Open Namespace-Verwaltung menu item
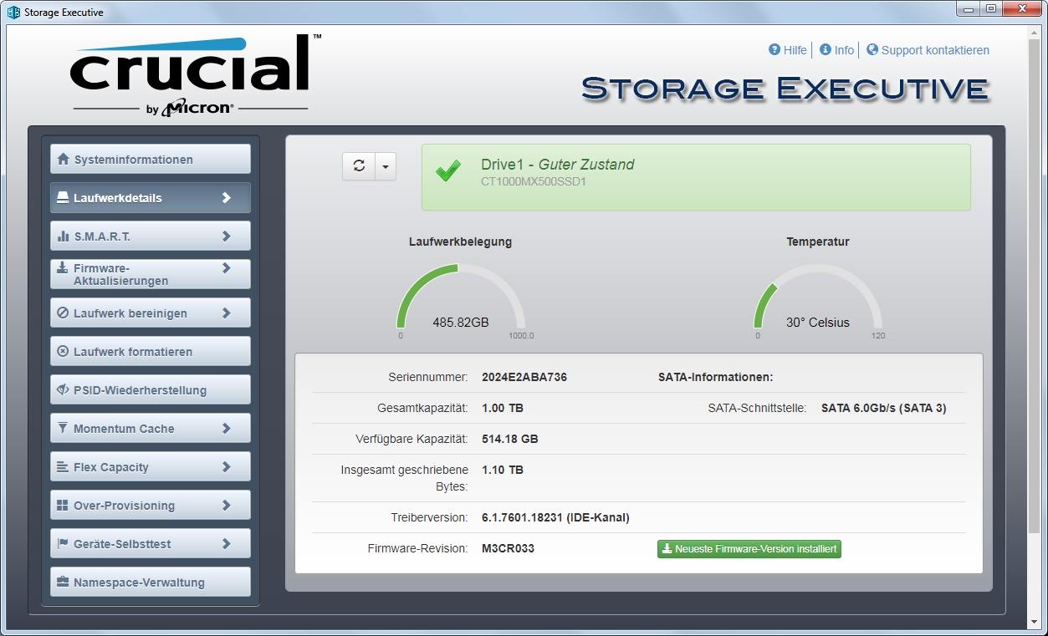The width and height of the screenshot is (1048, 636). 151,582
